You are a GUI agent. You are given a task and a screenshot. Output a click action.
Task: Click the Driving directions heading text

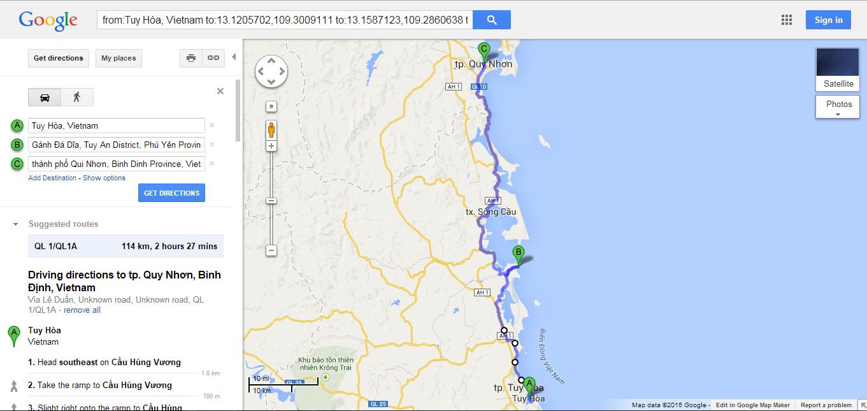coord(124,281)
